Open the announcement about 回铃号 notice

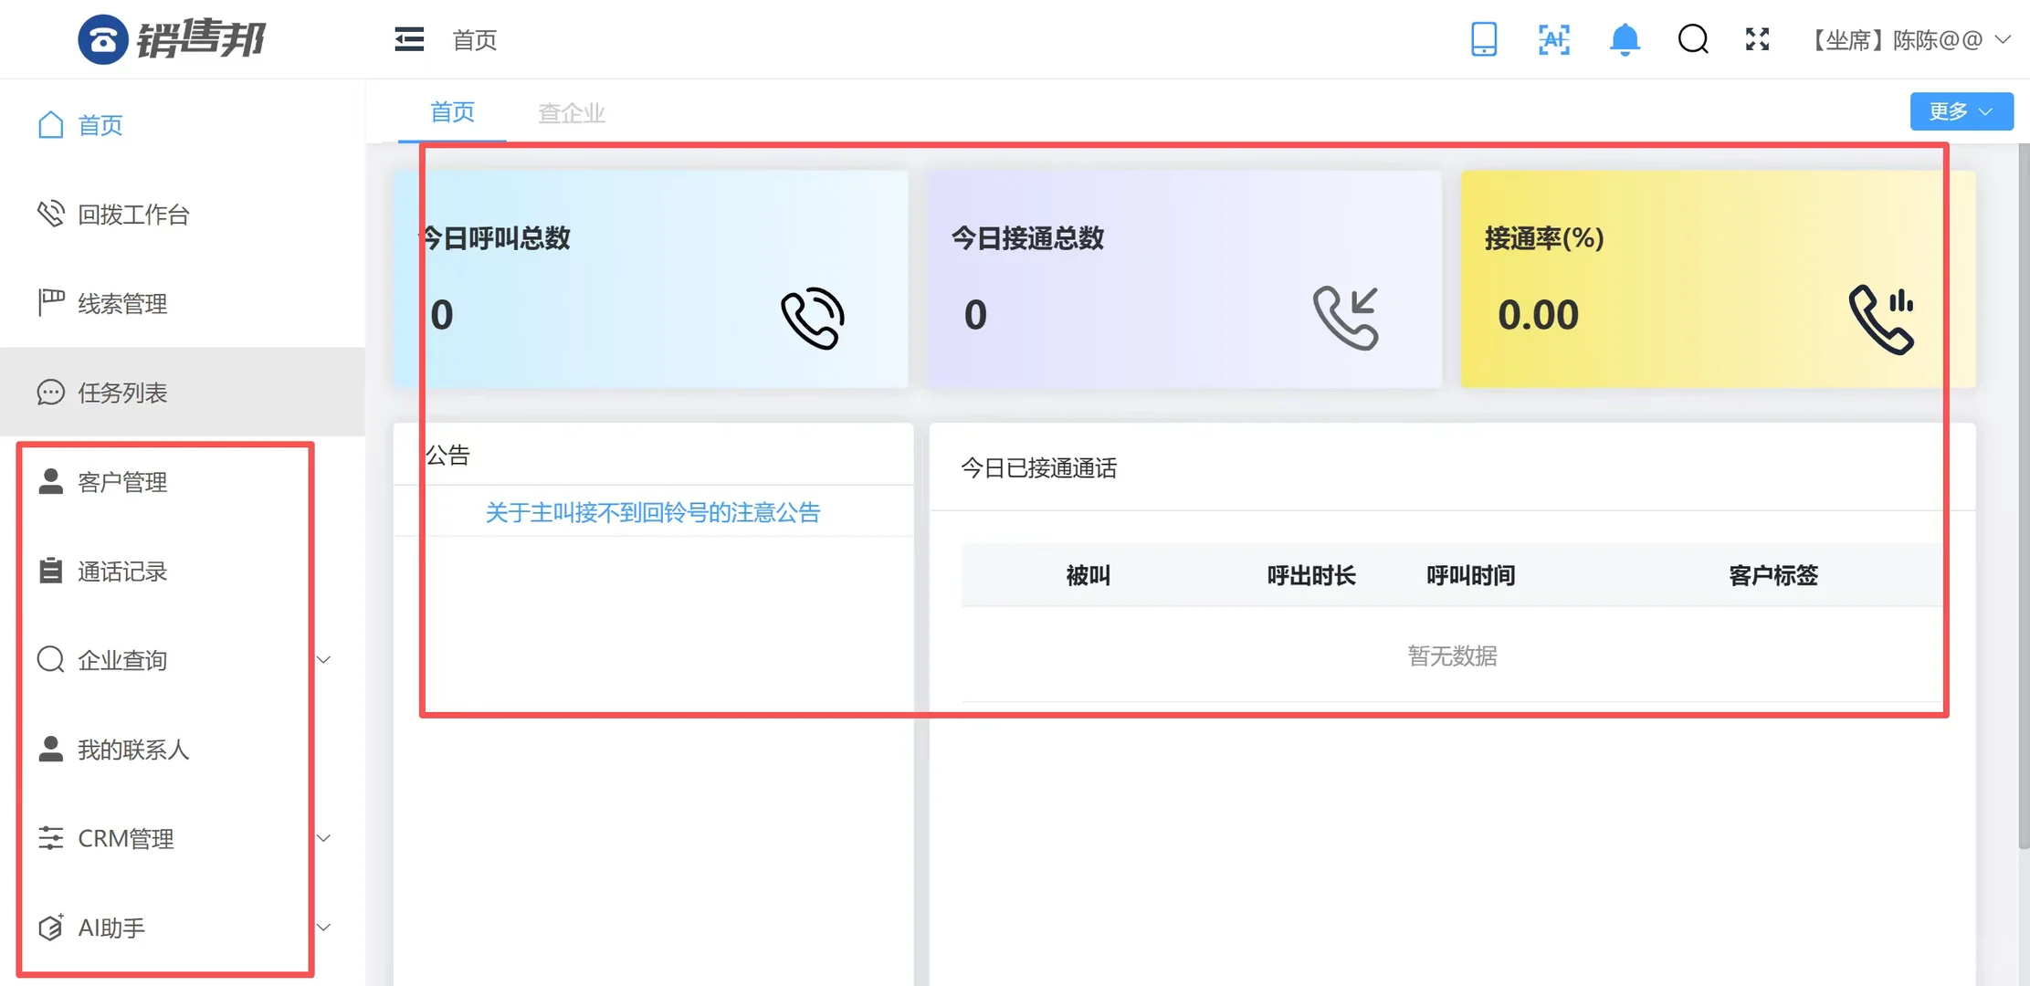click(652, 512)
